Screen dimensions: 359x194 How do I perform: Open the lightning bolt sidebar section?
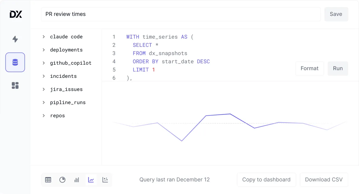[15, 39]
